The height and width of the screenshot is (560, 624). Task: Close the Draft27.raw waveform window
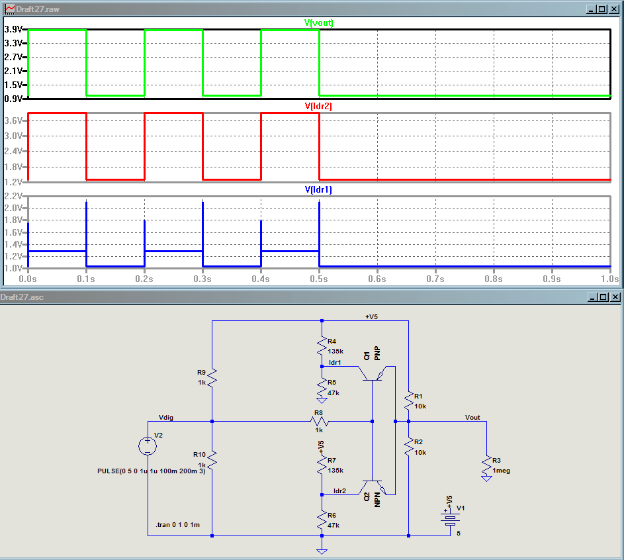click(x=613, y=9)
